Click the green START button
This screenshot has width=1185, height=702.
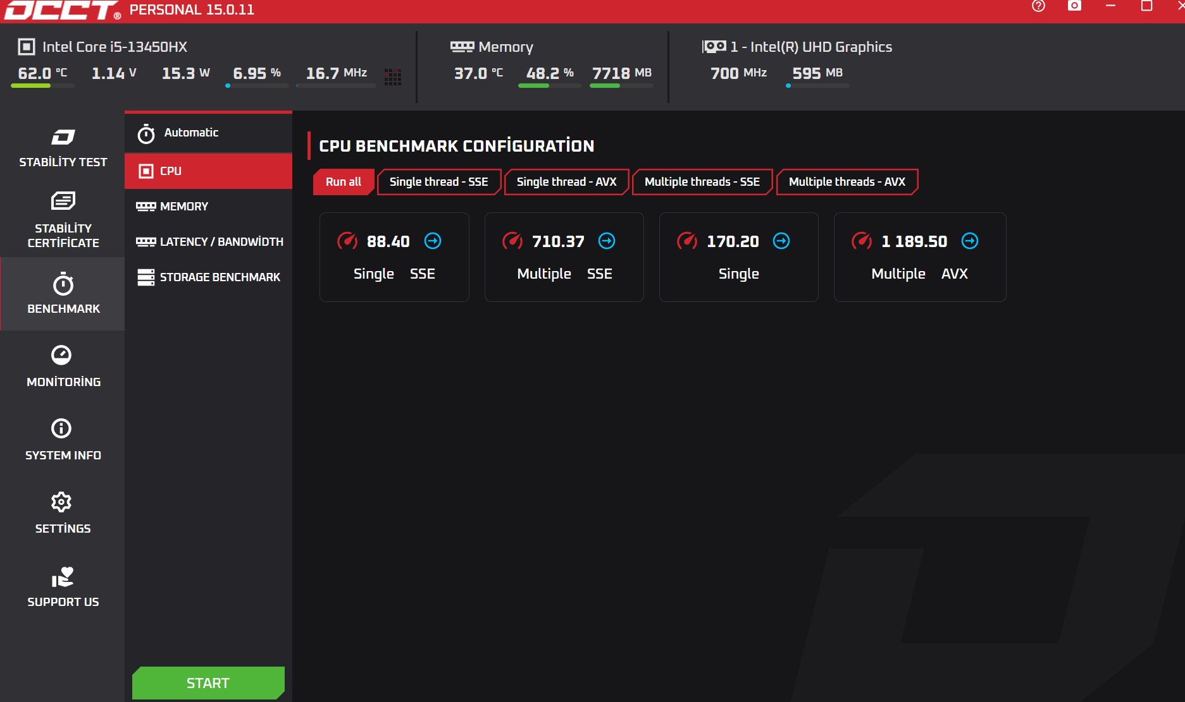(208, 683)
